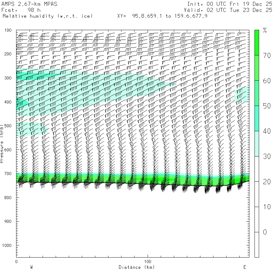Click the white 20-30% colorbar segment

coord(257,169)
